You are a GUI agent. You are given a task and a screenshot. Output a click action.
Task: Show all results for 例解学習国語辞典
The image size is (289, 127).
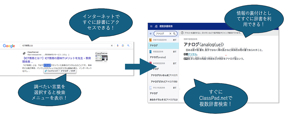(x=174, y=40)
